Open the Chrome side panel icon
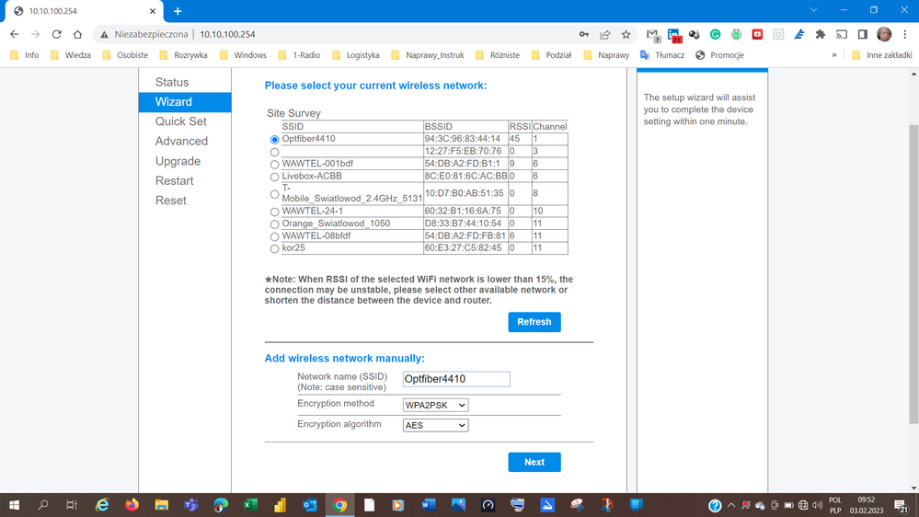 862,34
